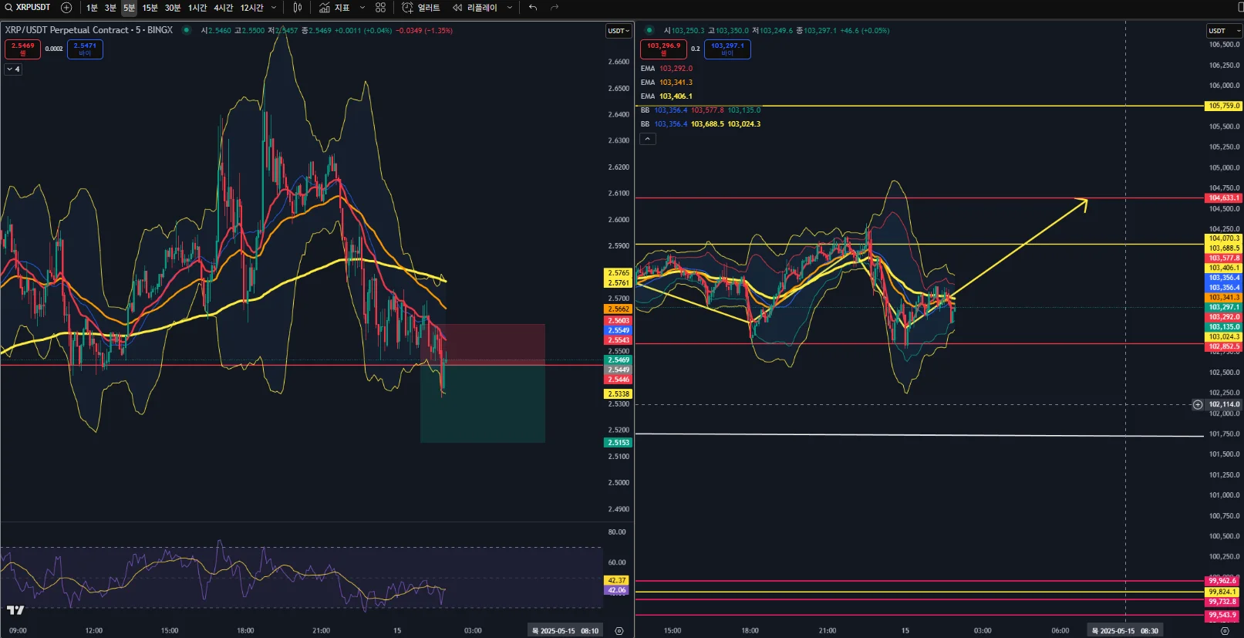Start bar replay with 리플레이
1244x638 pixels.
475,8
